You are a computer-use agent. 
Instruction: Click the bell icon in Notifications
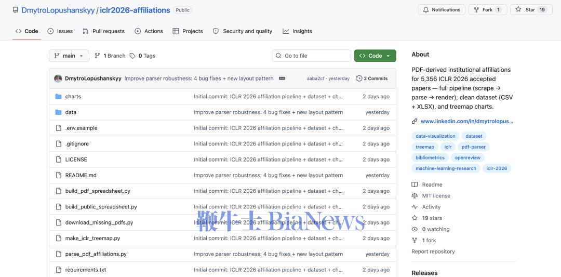click(426, 10)
